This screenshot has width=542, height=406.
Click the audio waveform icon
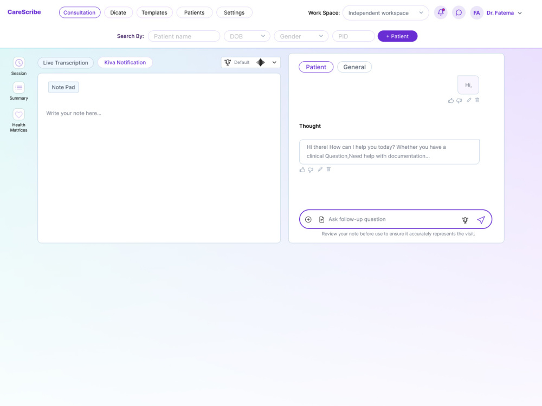tap(260, 62)
